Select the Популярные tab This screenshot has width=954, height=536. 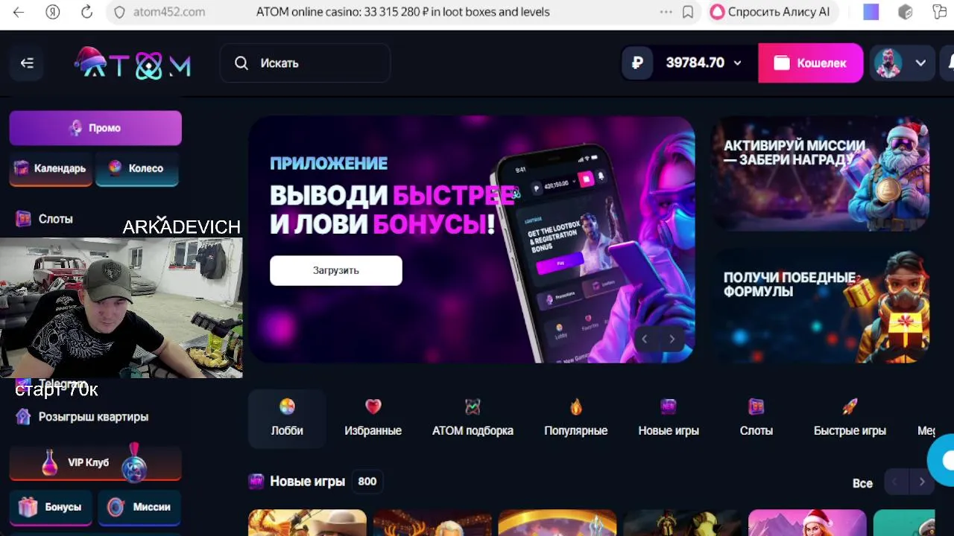tap(575, 418)
